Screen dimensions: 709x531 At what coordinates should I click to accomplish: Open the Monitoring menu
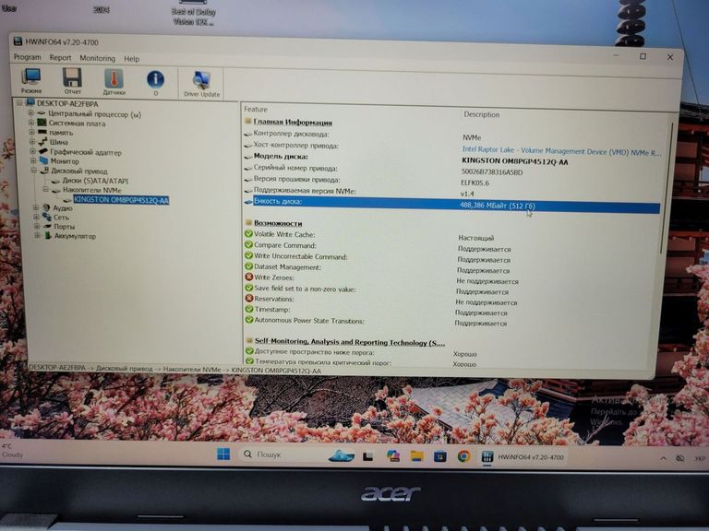tap(98, 58)
